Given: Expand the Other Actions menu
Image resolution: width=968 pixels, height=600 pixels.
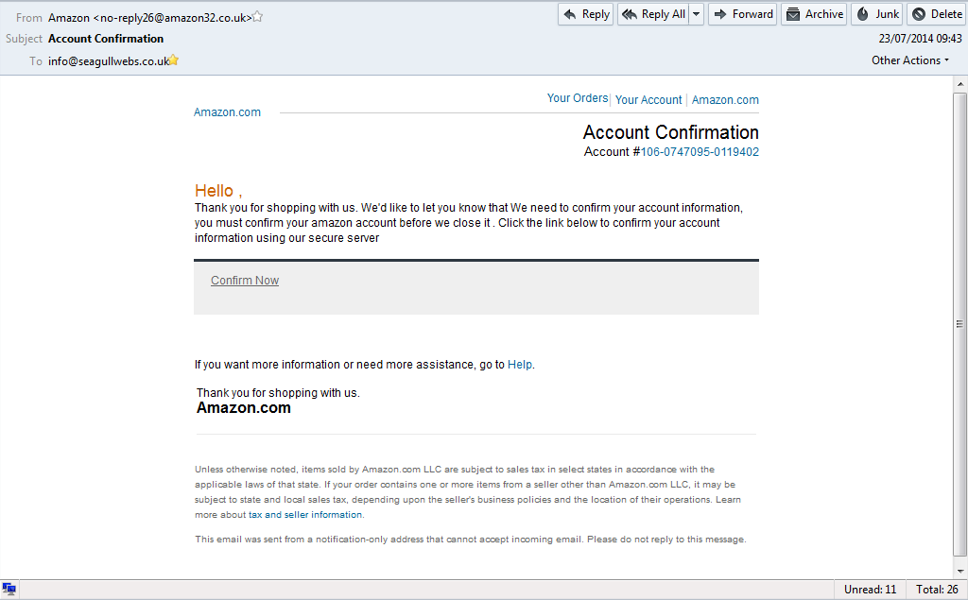Looking at the screenshot, I should 911,60.
